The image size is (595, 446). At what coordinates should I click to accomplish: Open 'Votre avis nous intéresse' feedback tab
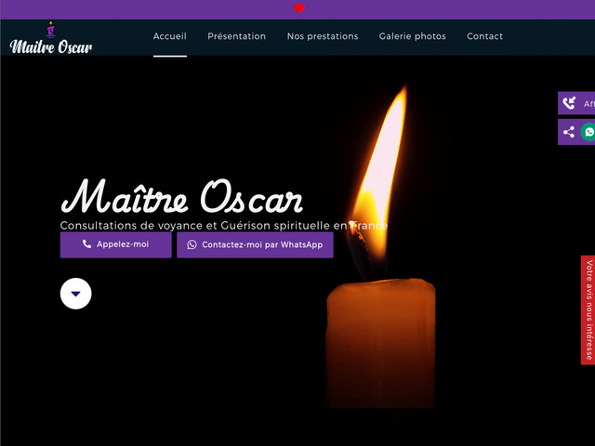click(588, 309)
